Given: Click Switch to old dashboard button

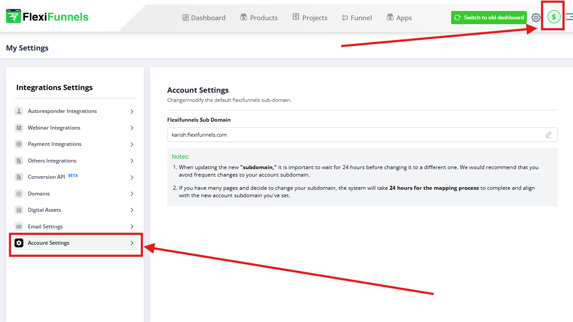Looking at the screenshot, I should (x=489, y=18).
